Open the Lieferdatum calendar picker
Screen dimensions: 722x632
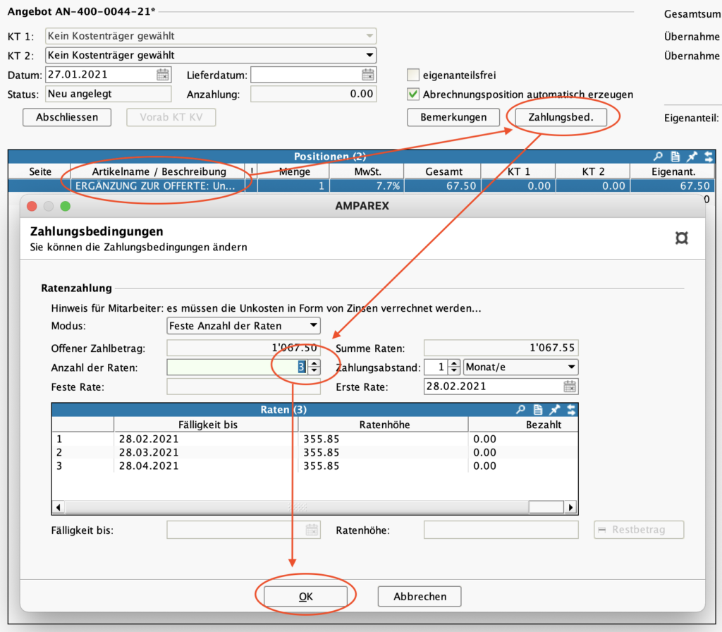coord(368,75)
